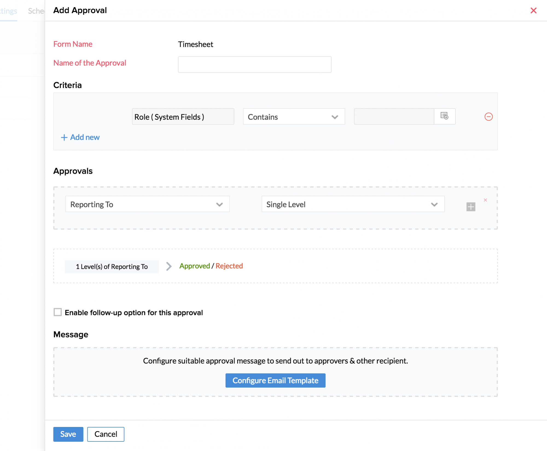
Task: Delete the approval level with small x
Action: pyautogui.click(x=485, y=200)
